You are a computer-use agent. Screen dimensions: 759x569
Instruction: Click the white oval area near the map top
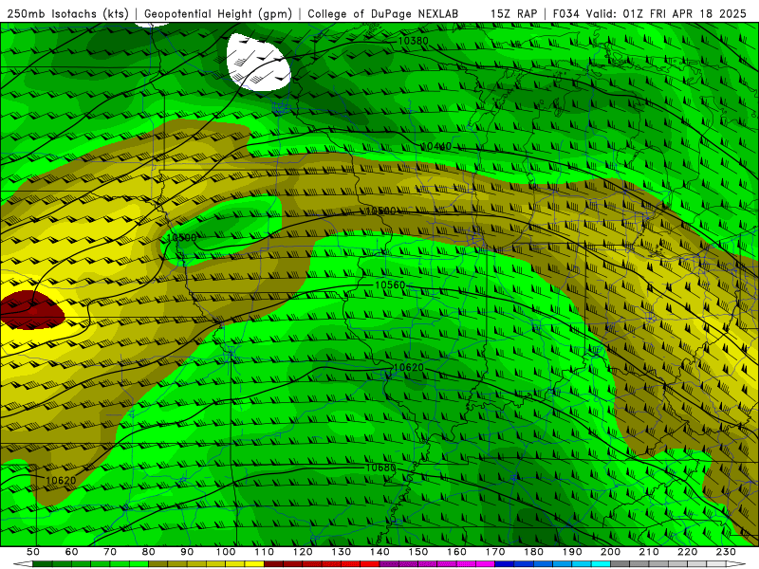click(258, 62)
